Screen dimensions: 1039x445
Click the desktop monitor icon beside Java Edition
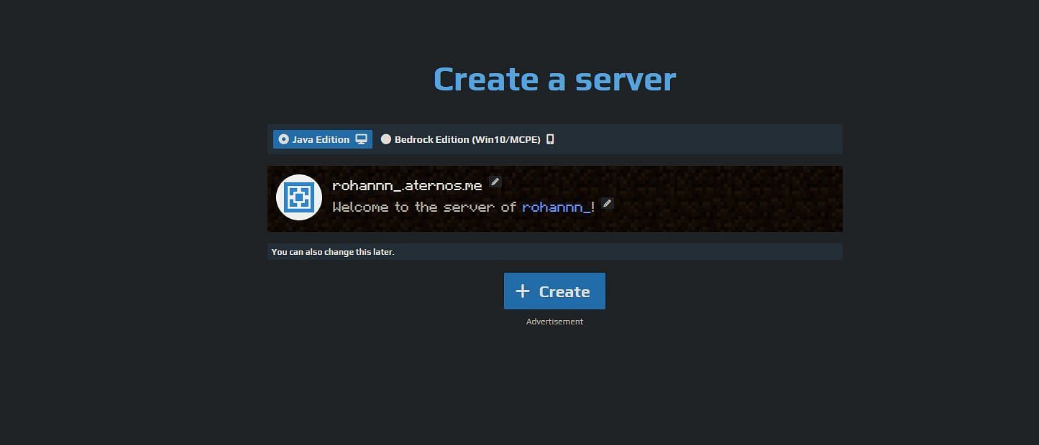(x=361, y=139)
